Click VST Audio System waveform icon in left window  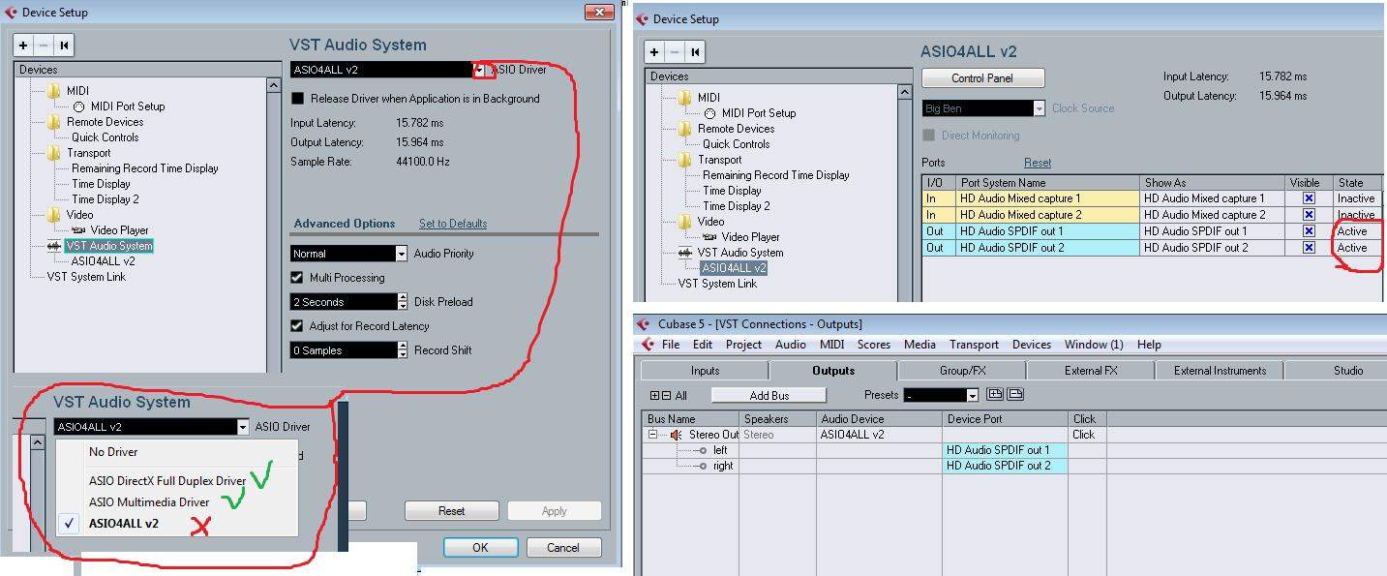pos(54,246)
